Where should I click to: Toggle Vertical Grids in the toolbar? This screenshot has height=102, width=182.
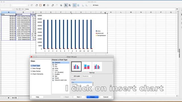78,5
